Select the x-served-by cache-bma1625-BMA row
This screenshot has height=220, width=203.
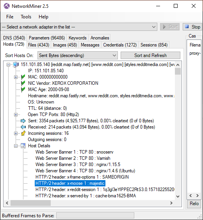tap(85, 196)
